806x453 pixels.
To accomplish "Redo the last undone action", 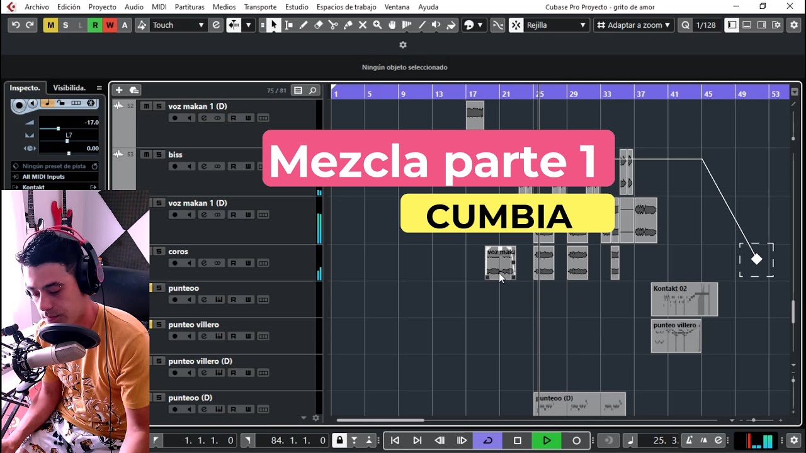I will coord(30,25).
